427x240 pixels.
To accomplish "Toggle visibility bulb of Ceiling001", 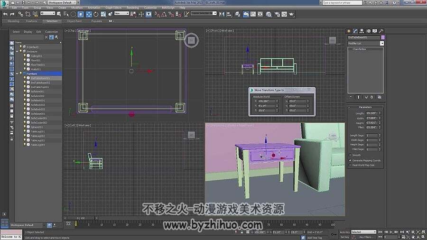I will [25, 55].
